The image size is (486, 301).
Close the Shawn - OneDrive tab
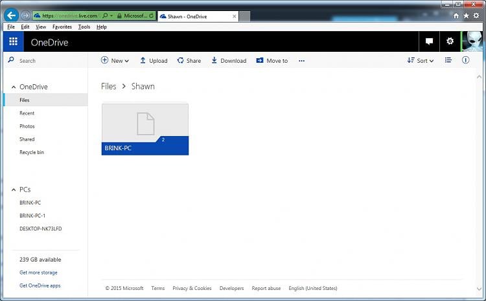pos(235,16)
